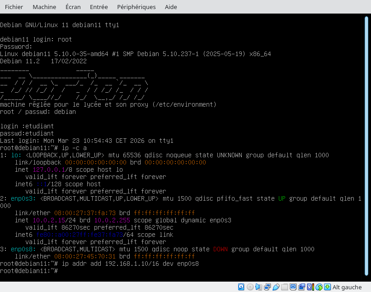This screenshot has height=292, width=371.
Task: Toggle the mouse integration status icon
Action: coord(319,287)
